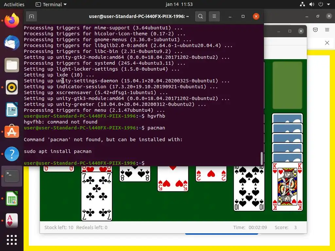Screen dimensions: 335x251
Task: Open Solitaire card game dock icon
Action: pos(12,221)
